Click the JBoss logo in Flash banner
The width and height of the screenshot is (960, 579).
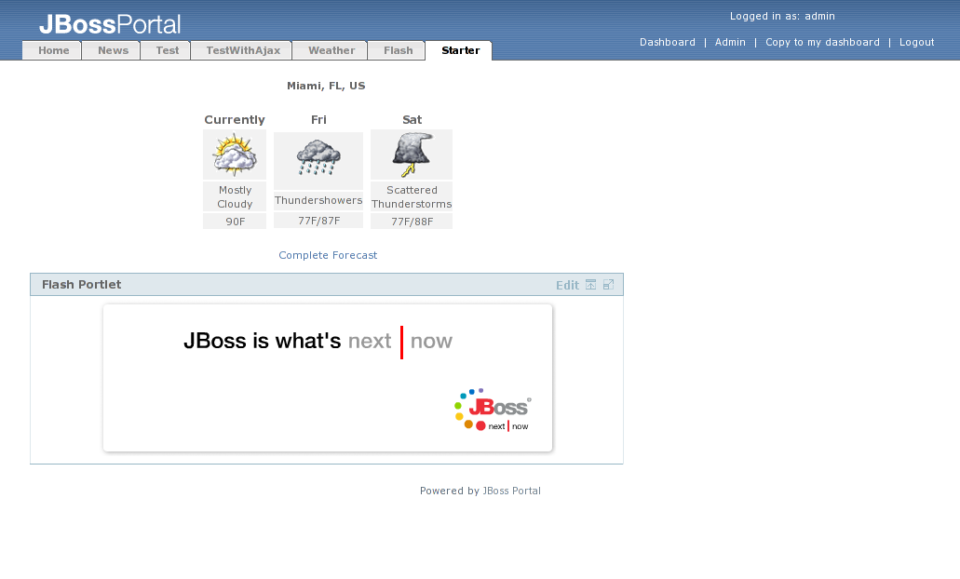[x=493, y=410]
